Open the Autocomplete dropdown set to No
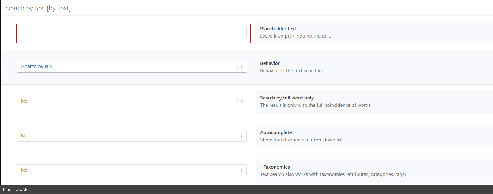 pyautogui.click(x=129, y=136)
